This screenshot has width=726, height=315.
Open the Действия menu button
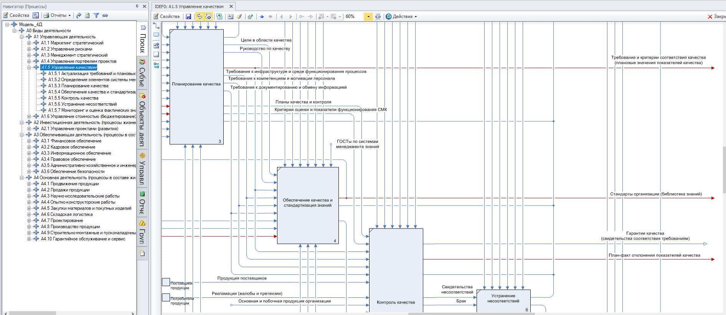[401, 16]
